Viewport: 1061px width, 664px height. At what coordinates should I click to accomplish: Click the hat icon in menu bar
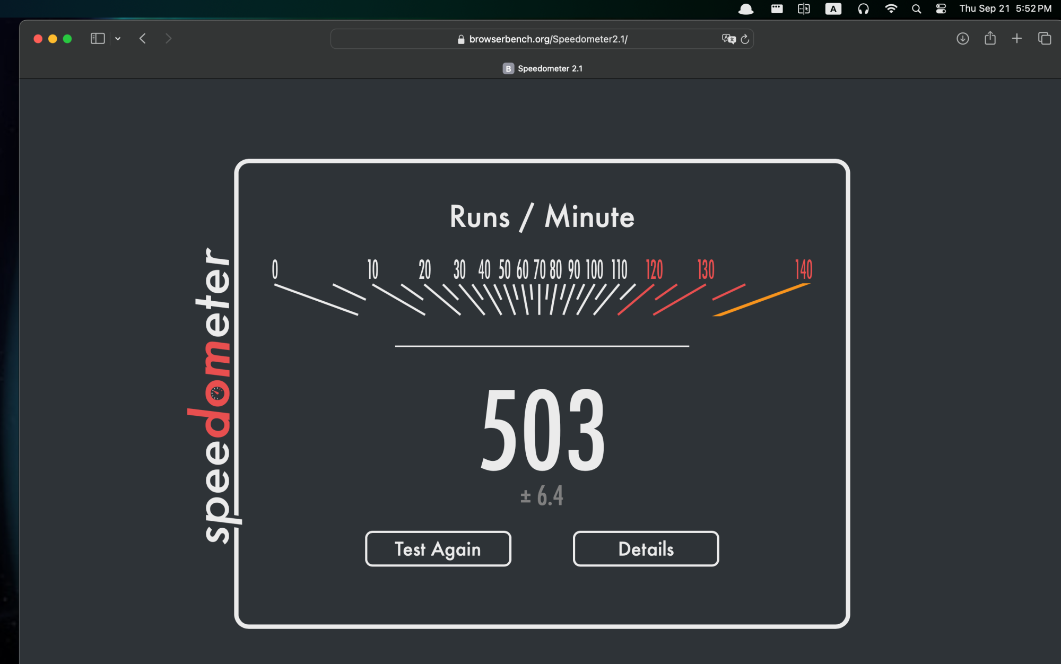pos(746,9)
